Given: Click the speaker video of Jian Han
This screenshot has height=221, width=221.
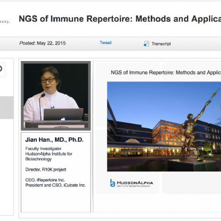Looking at the screenshot, I should pos(56,96).
